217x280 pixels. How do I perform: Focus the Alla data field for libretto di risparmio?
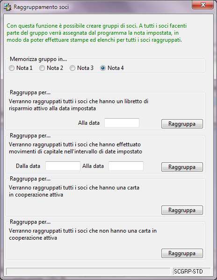(x=122, y=123)
